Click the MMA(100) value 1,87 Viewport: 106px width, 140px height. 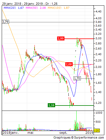tap(66, 8)
